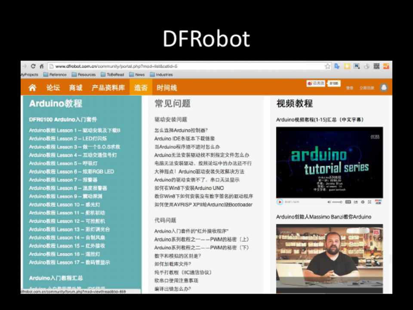
Task: Reload the page with the refresh icon
Action: 33,66
